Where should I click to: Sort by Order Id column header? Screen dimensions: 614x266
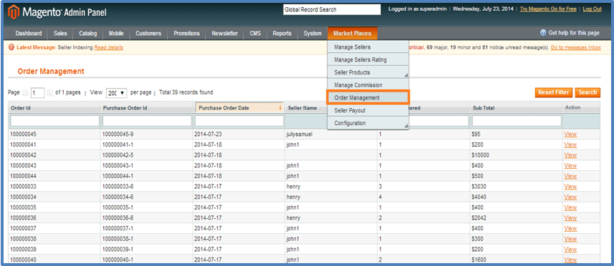(x=21, y=108)
